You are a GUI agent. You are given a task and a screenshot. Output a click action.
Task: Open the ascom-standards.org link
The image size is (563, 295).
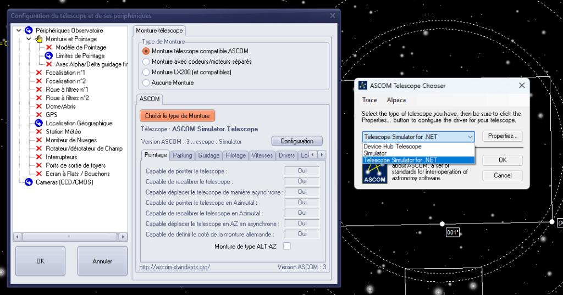click(174, 267)
